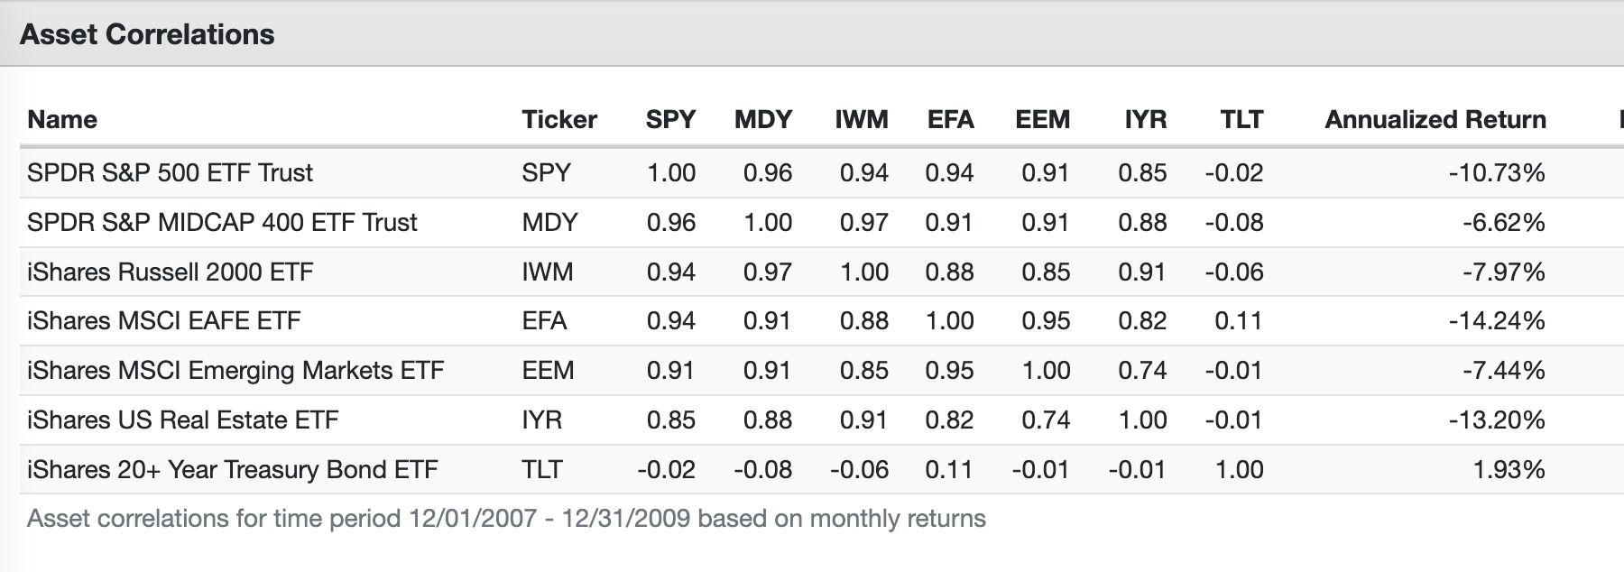Image resolution: width=1624 pixels, height=572 pixels.
Task: Click the Name column header
Action: 62,120
